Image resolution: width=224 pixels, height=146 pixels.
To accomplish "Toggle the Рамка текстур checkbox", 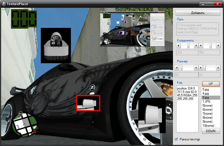I will pos(176,139).
